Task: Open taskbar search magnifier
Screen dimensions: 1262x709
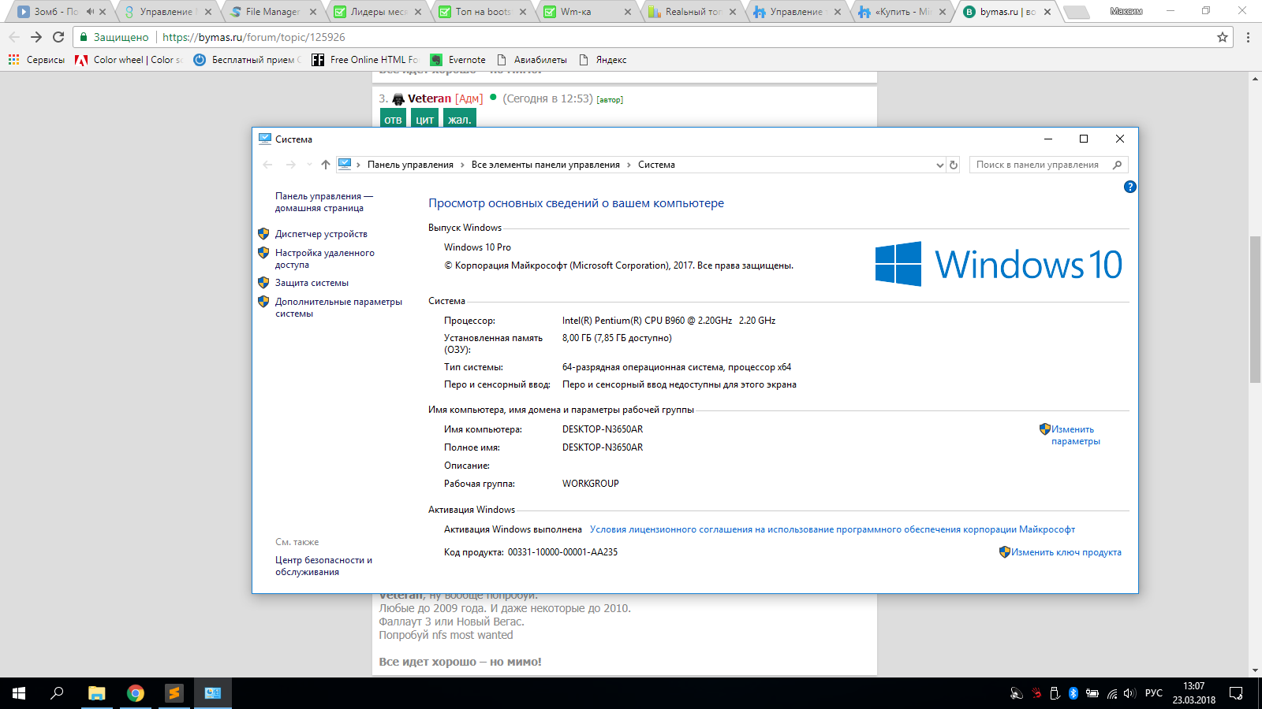Action: coord(57,693)
